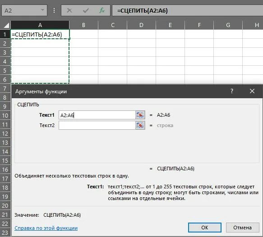Select column D header
263x237 pixels.
(x=141, y=25)
